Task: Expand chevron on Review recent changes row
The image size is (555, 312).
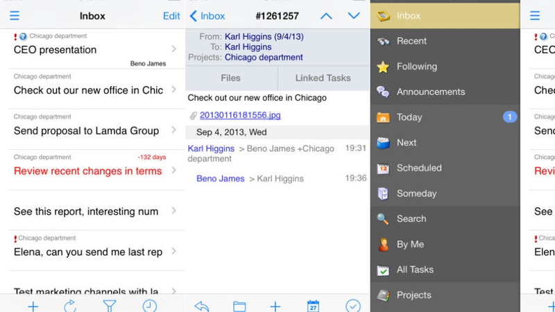Action: [x=174, y=170]
